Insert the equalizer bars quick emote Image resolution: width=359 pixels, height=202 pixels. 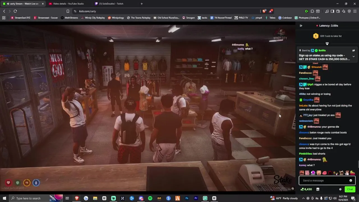coord(353,173)
